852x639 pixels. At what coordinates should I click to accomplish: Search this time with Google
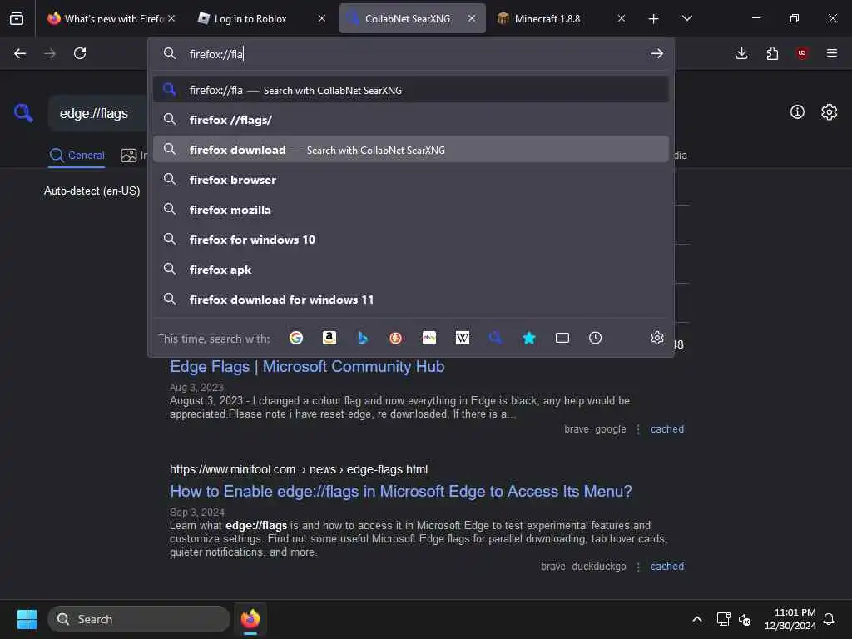tap(296, 338)
